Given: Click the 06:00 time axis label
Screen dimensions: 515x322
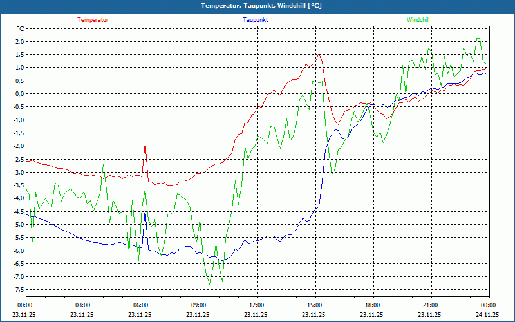Looking at the screenshot, I should [141, 305].
